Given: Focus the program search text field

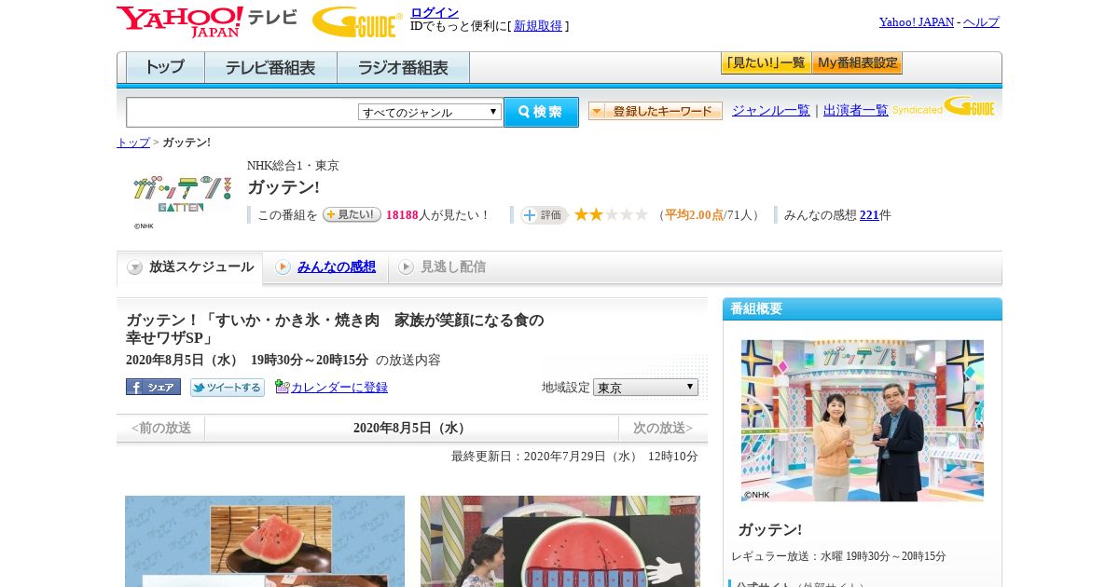Looking at the screenshot, I should click(x=242, y=112).
